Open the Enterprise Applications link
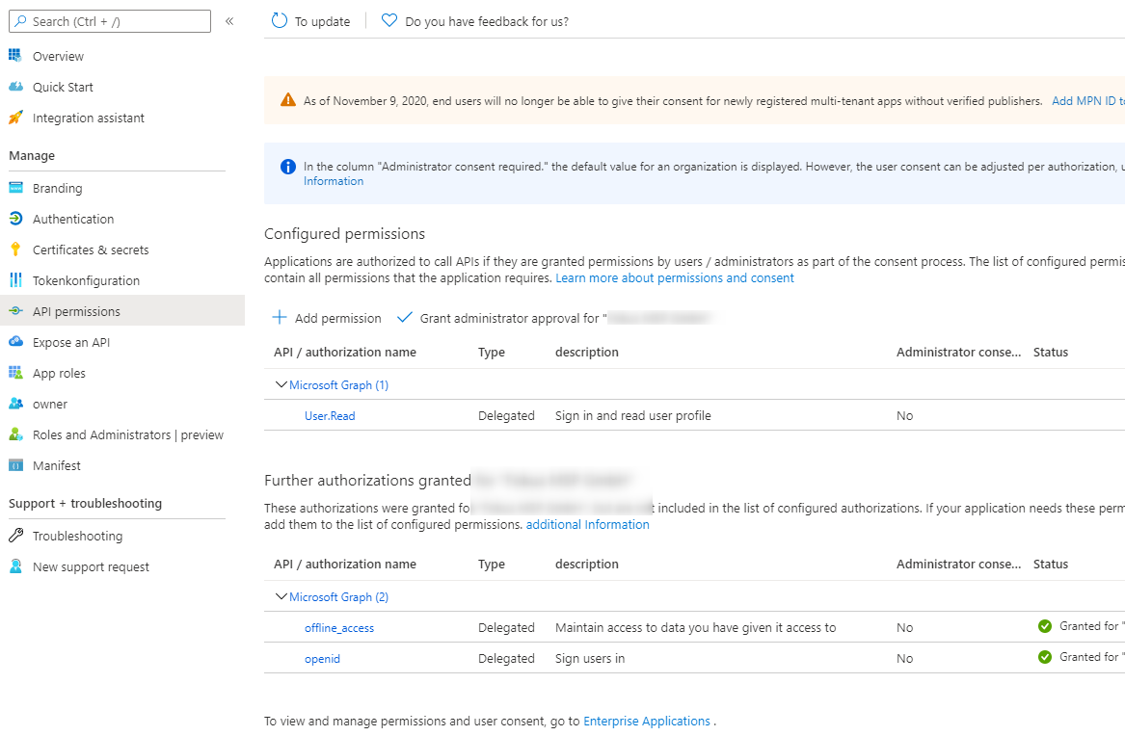This screenshot has width=1125, height=736. [647, 721]
